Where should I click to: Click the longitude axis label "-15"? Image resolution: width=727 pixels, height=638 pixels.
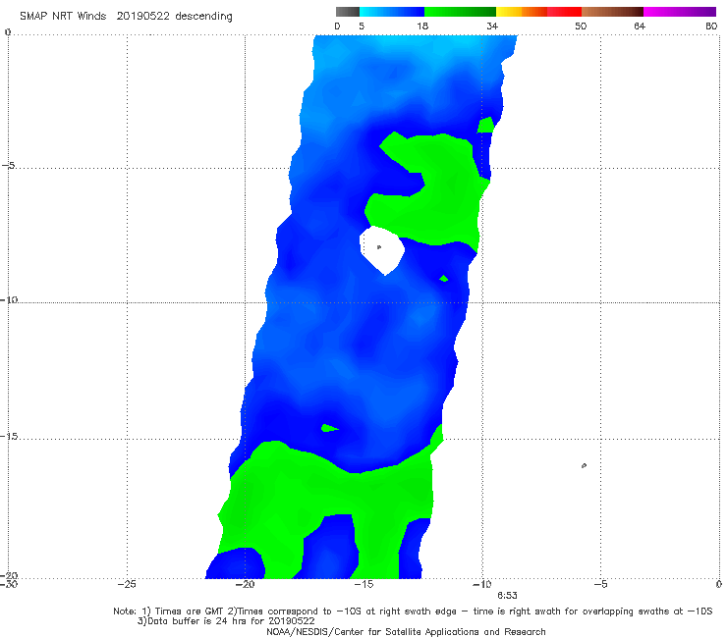[x=363, y=585]
